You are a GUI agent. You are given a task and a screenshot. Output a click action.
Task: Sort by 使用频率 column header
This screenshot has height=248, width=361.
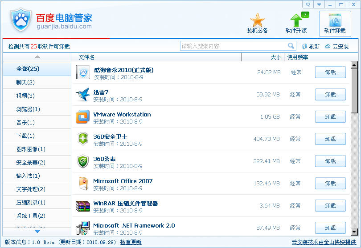(321, 57)
